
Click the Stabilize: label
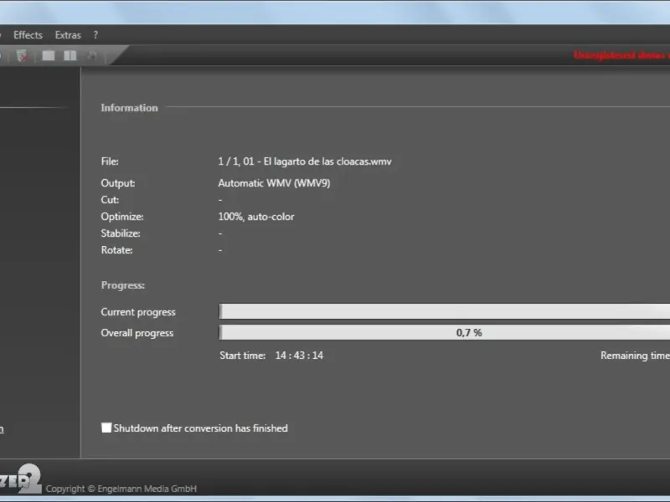click(x=121, y=233)
